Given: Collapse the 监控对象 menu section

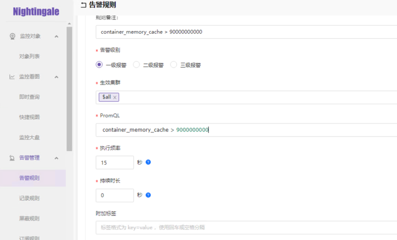Looking at the screenshot, I should [x=57, y=36].
